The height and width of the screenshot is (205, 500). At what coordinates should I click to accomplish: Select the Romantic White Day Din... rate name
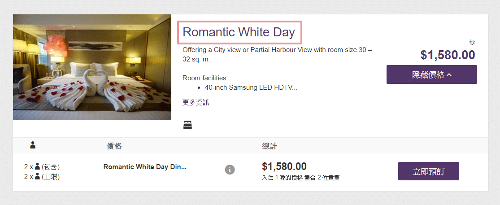pyautogui.click(x=145, y=167)
